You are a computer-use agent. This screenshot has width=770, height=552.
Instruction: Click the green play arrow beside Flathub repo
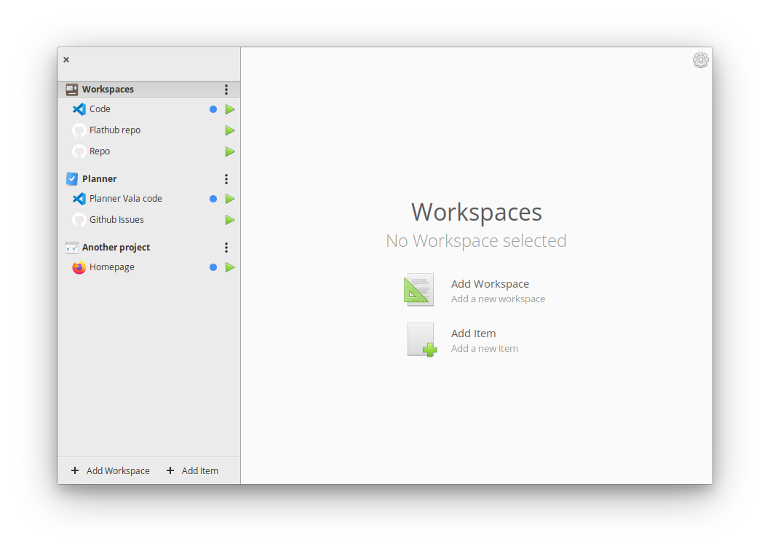click(230, 130)
